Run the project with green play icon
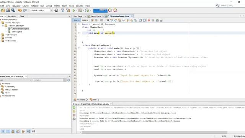Viewport: 245px width, 138px height. coord(73,10)
